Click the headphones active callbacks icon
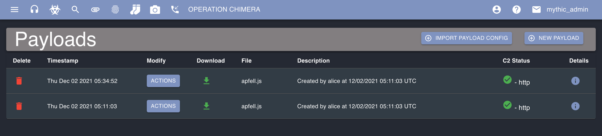The height and width of the screenshot is (136, 602). pyautogui.click(x=34, y=10)
